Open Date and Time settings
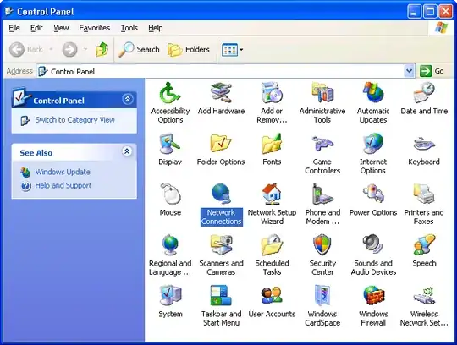 click(x=424, y=98)
